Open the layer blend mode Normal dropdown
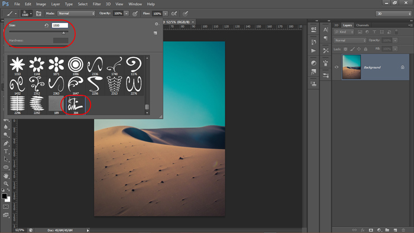 [350, 40]
